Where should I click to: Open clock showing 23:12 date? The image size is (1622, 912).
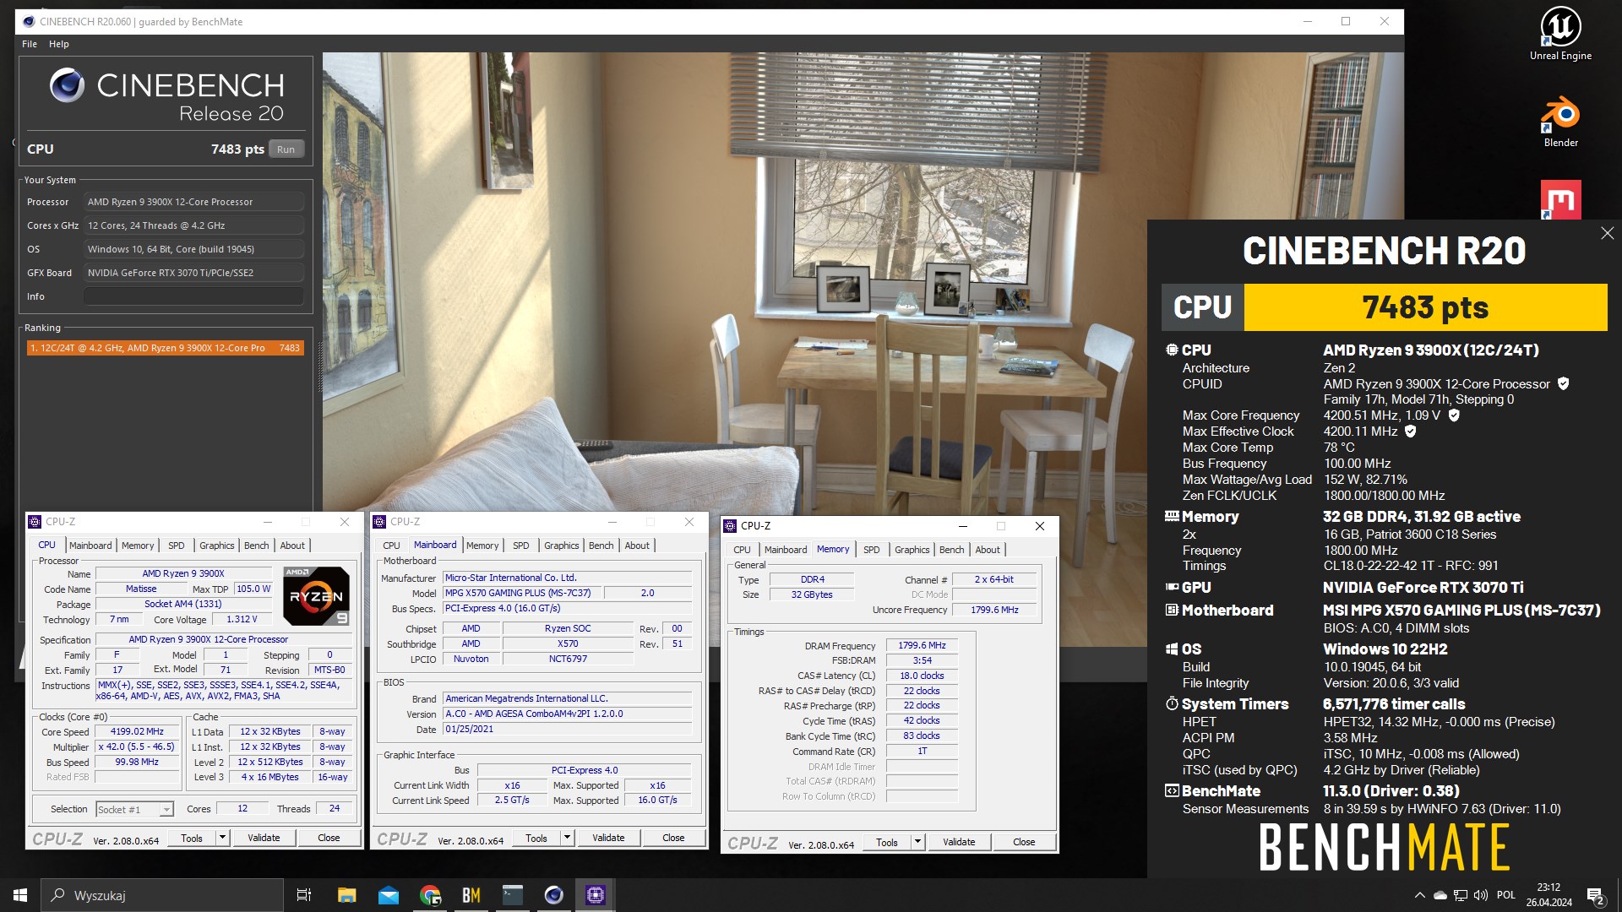[x=1549, y=895]
